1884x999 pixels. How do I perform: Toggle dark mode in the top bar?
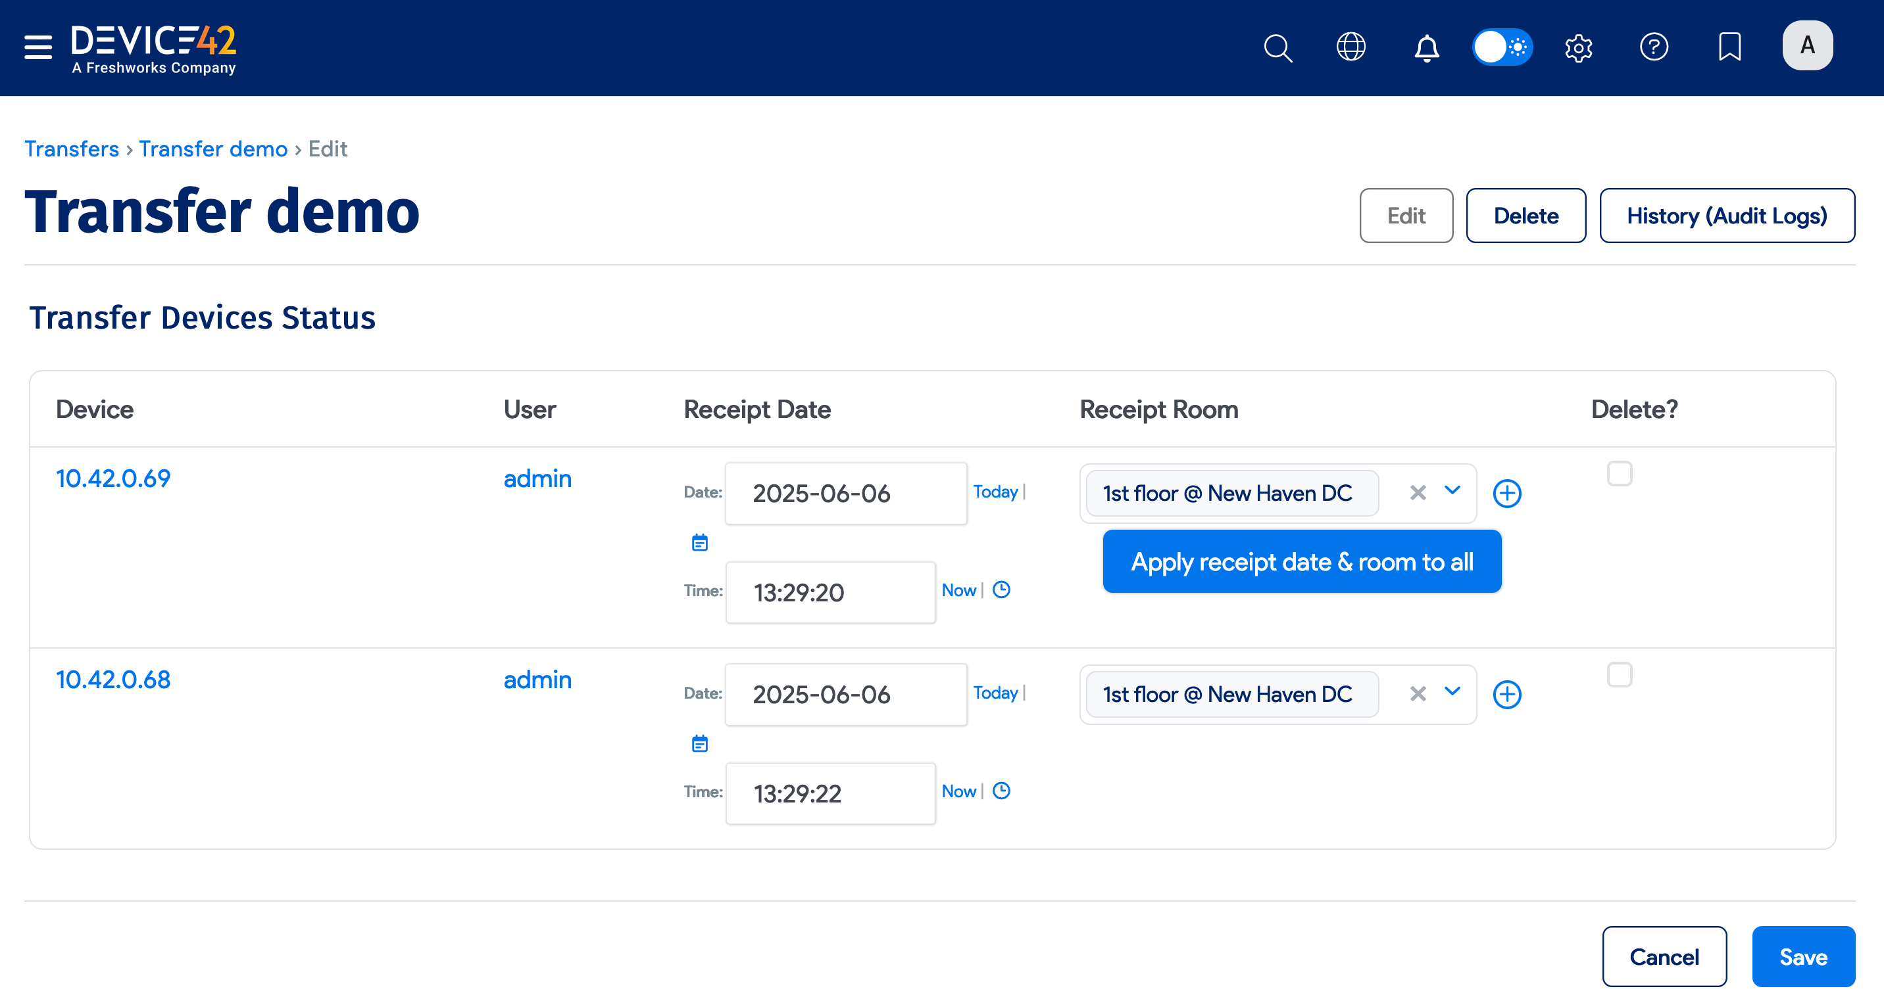point(1503,47)
